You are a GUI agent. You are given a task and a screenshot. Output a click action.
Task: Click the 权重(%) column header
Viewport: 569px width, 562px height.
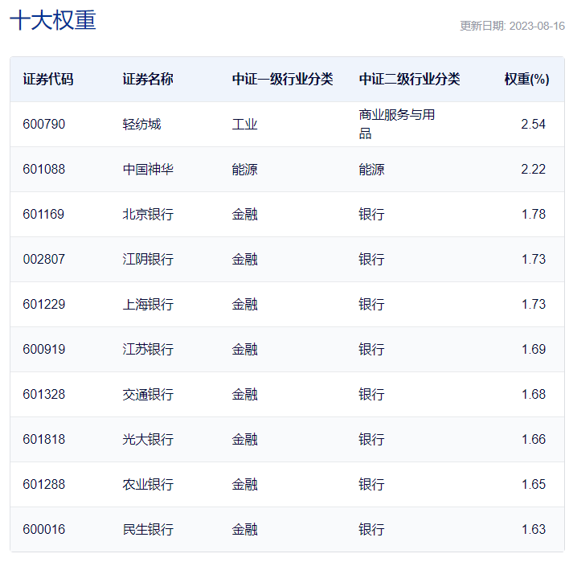tap(526, 79)
